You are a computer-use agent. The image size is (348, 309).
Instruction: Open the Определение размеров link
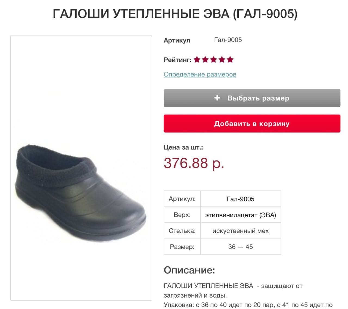(x=200, y=74)
